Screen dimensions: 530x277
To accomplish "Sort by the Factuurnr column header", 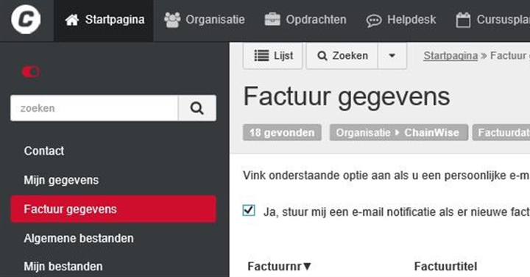I will tap(279, 266).
